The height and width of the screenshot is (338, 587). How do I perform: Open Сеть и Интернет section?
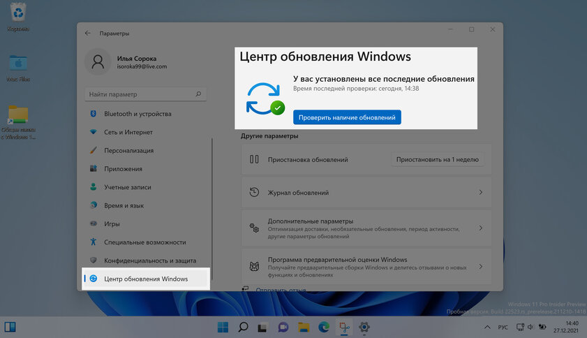coord(146,132)
